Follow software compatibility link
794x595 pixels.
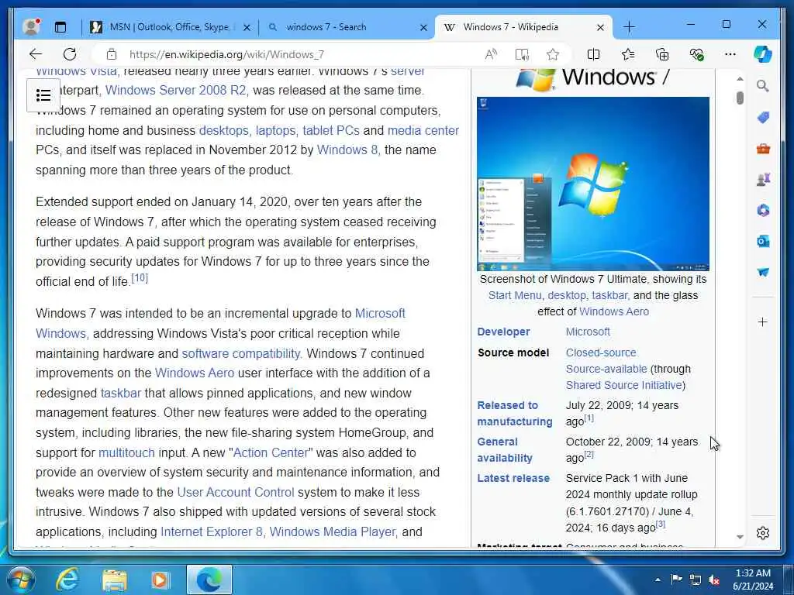(x=241, y=353)
